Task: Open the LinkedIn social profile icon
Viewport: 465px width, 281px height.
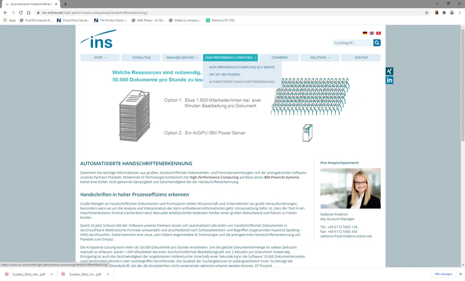Action: [x=389, y=80]
